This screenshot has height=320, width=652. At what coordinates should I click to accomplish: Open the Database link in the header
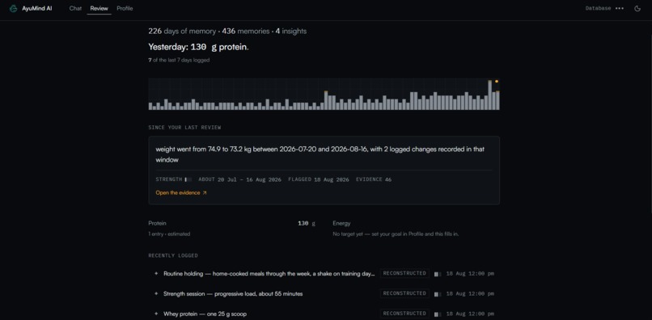[x=598, y=8]
